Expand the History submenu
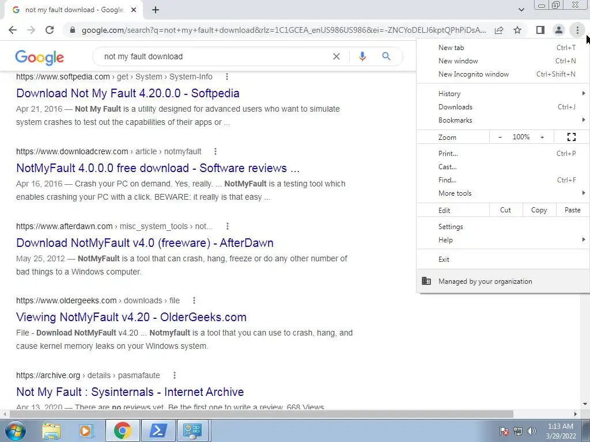Screen dimensions: 590x442 tap(503, 94)
